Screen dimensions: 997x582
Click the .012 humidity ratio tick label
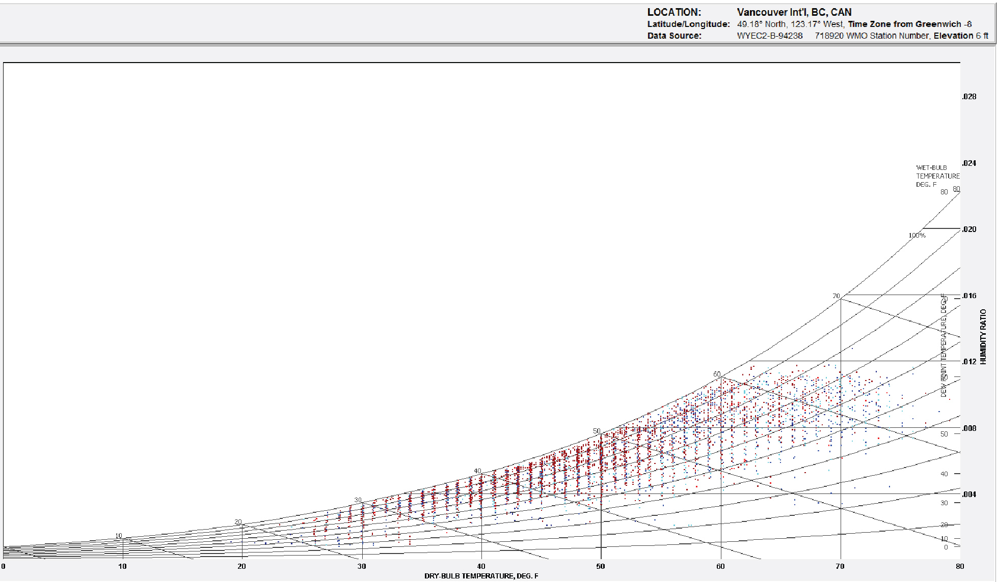969,362
